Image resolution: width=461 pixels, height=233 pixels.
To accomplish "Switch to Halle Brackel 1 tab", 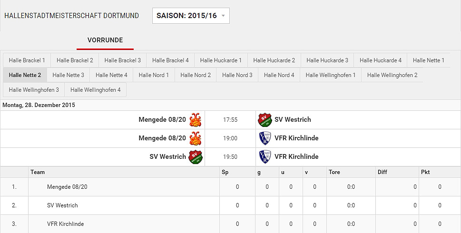I will tap(27, 60).
